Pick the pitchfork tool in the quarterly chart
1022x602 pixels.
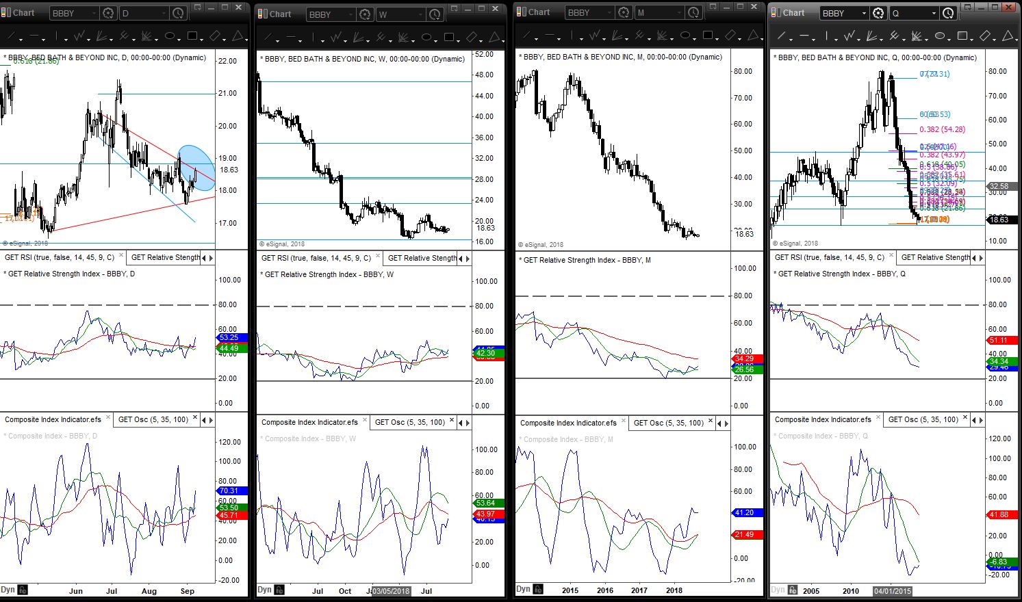895,36
